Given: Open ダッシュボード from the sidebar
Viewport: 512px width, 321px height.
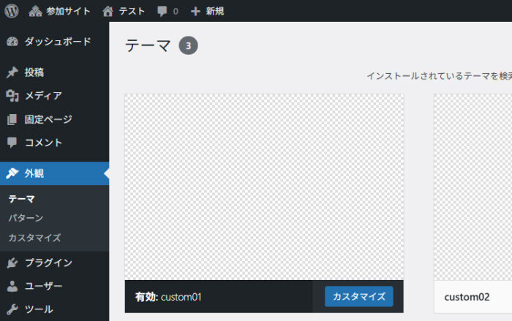Looking at the screenshot, I should (x=57, y=42).
